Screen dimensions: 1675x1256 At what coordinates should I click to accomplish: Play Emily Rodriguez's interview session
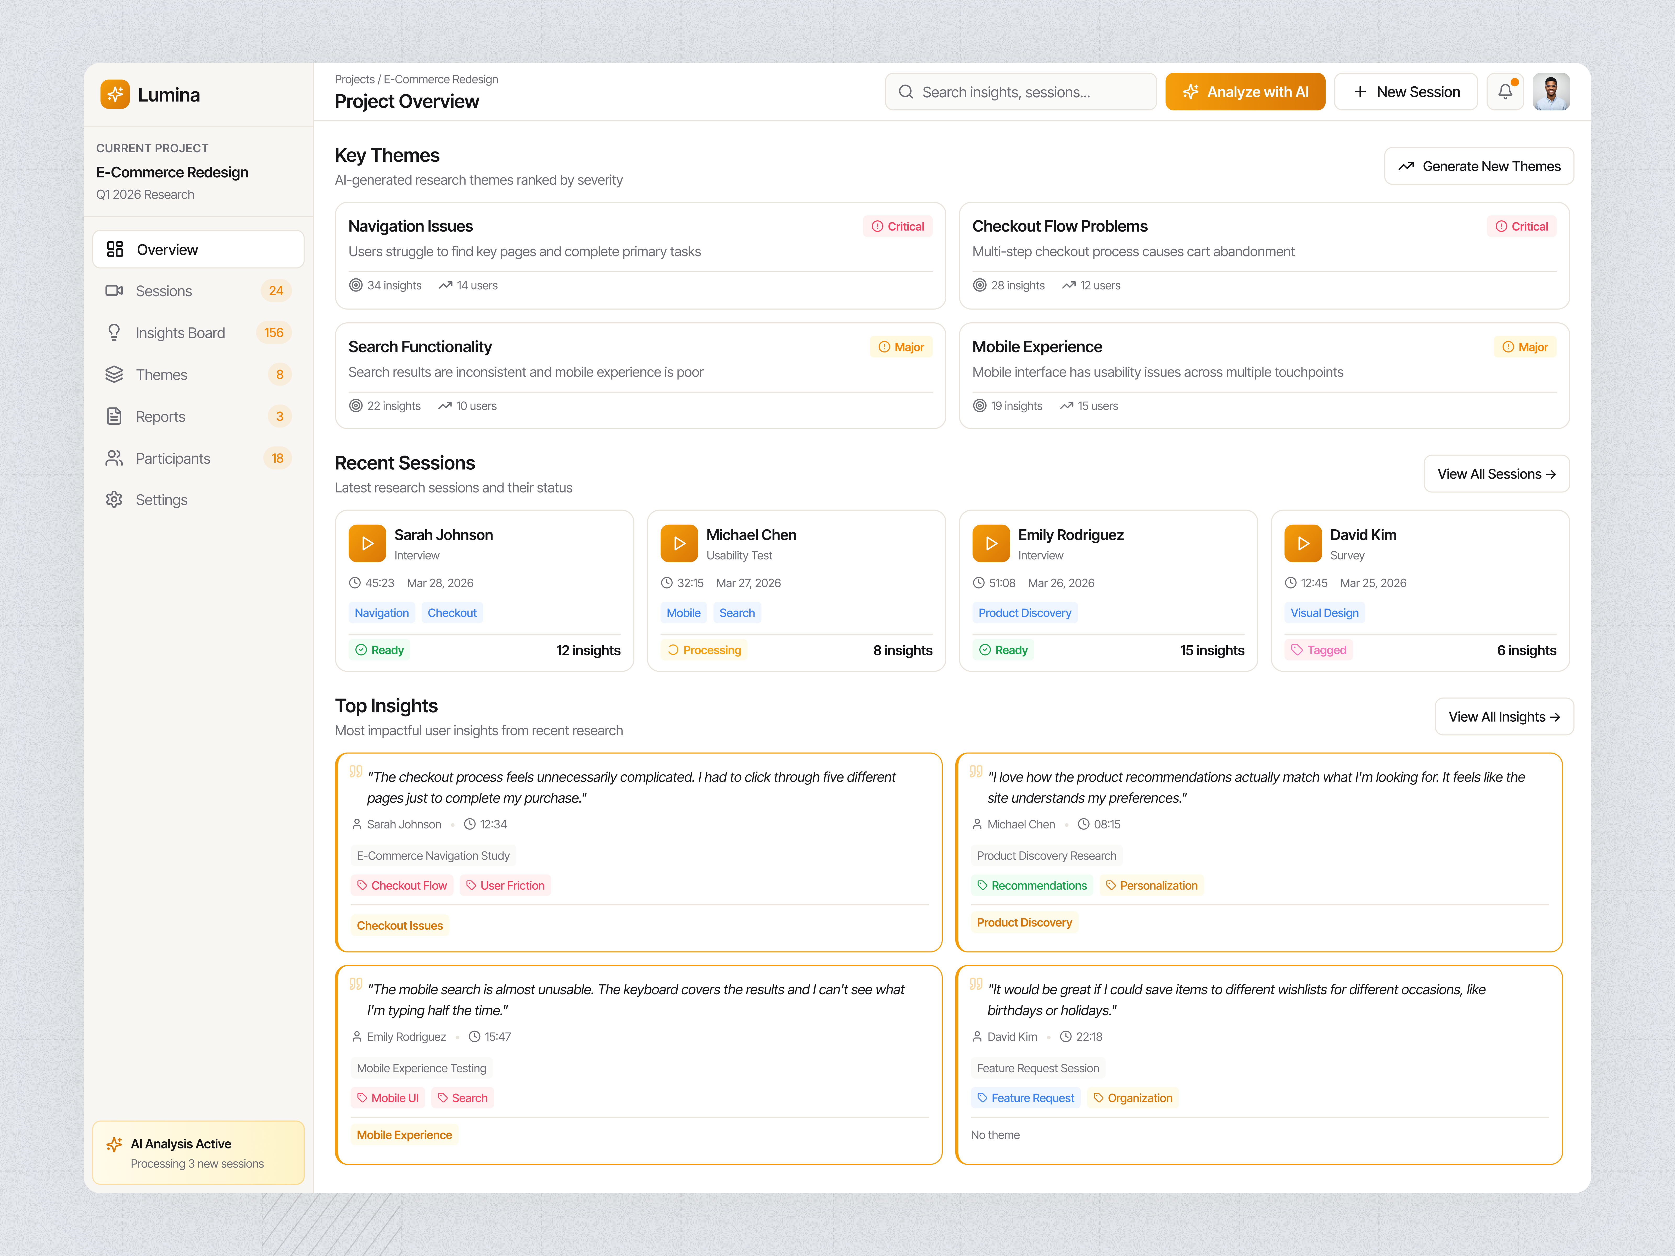tap(991, 543)
